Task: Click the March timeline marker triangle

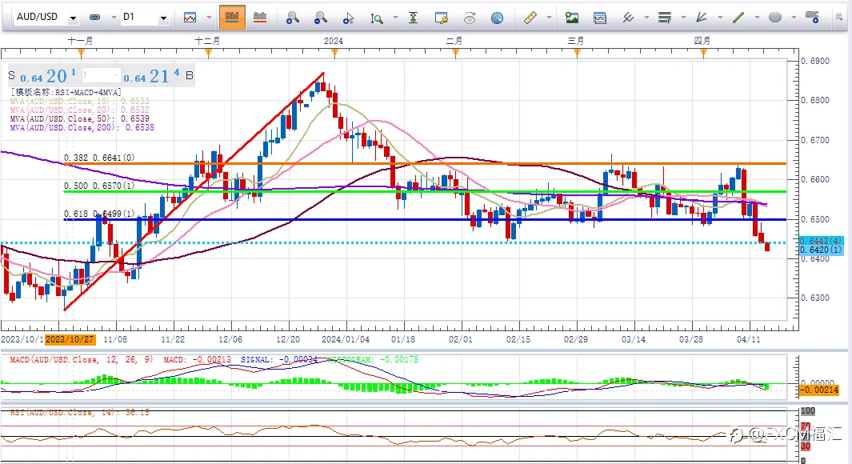Action: (x=577, y=52)
